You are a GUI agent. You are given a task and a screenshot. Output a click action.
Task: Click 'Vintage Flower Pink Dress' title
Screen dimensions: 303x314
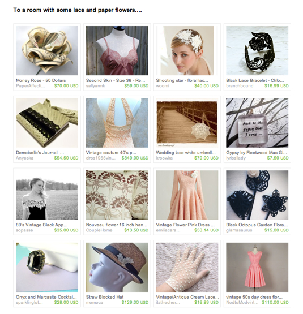pyautogui.click(x=185, y=225)
